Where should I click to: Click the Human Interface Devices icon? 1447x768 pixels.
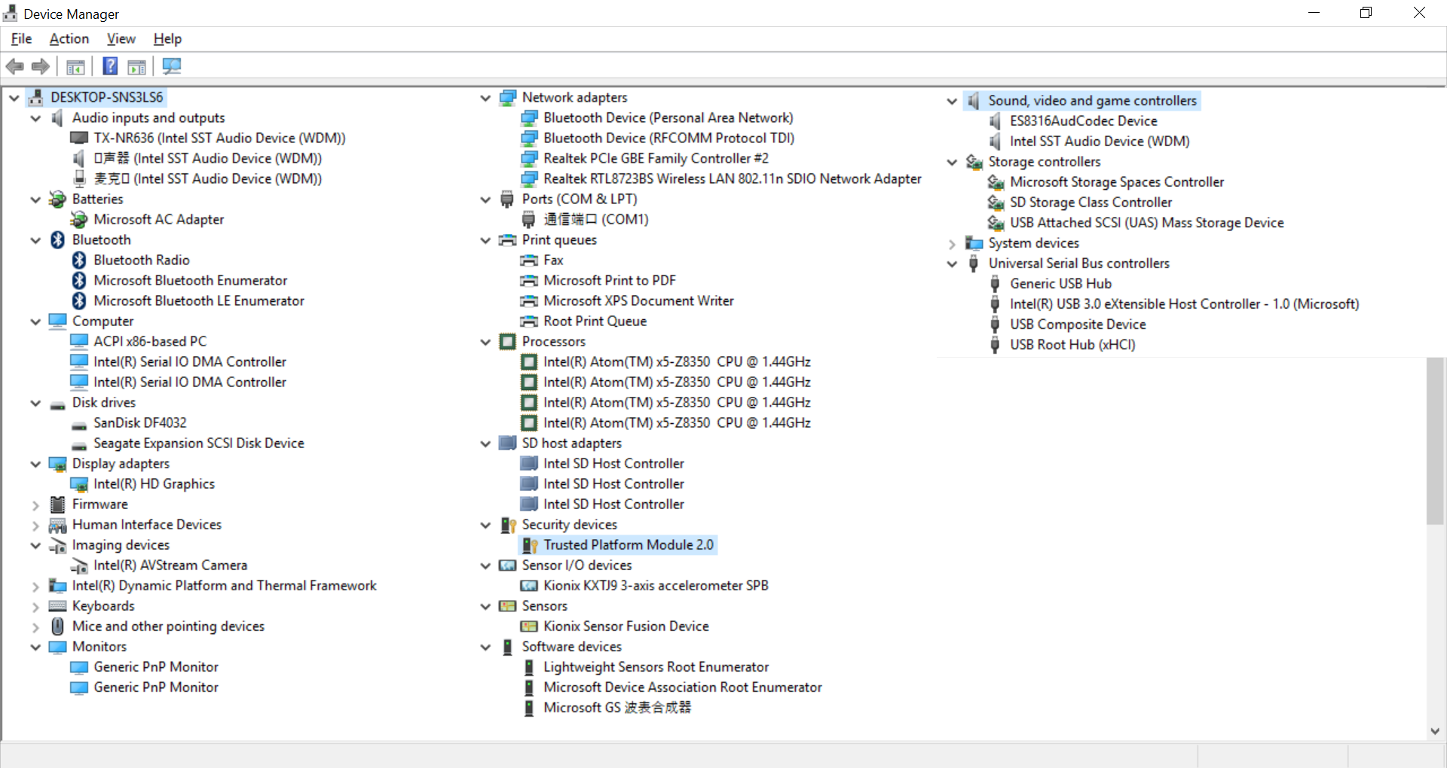pyautogui.click(x=57, y=525)
